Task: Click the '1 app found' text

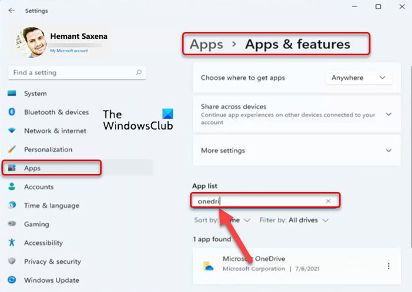Action: click(212, 239)
